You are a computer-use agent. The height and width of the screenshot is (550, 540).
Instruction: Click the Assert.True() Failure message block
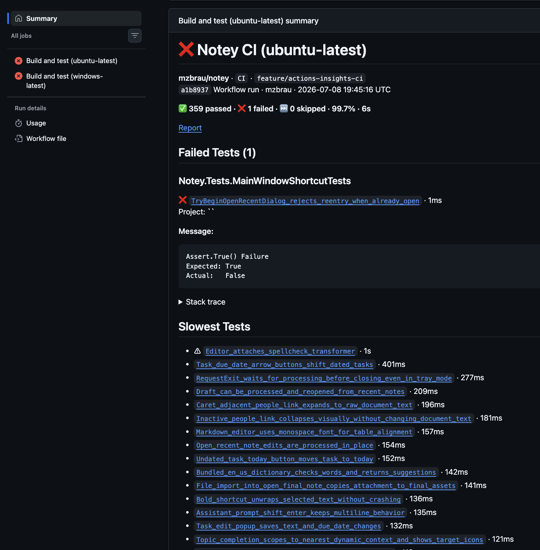click(359, 266)
